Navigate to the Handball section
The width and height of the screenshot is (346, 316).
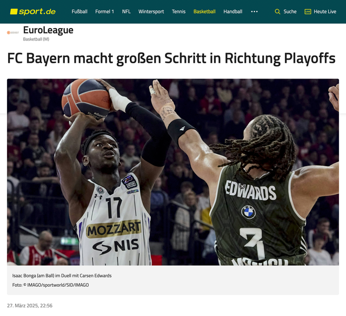point(233,11)
